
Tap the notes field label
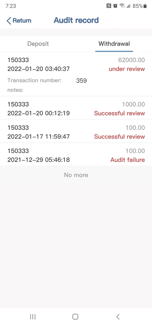pyautogui.click(x=15, y=90)
